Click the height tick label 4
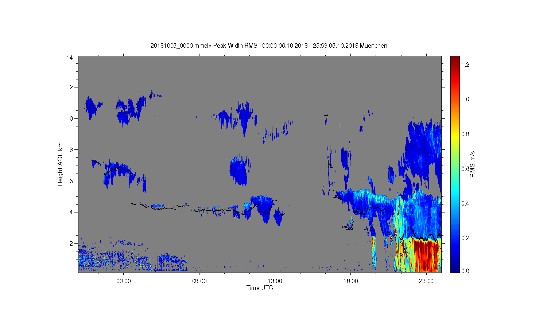The width and height of the screenshot is (547, 328). (71, 212)
